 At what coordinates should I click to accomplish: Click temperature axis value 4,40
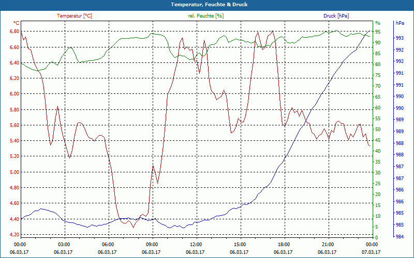tap(14, 219)
